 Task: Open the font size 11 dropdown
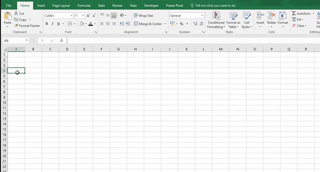tap(83, 16)
